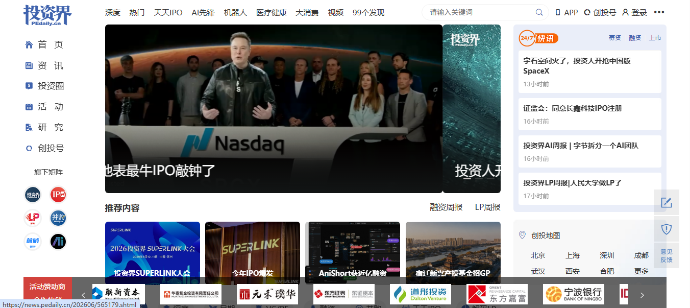Switch to the 融资 news tab
This screenshot has width=690, height=308.
tap(635, 38)
